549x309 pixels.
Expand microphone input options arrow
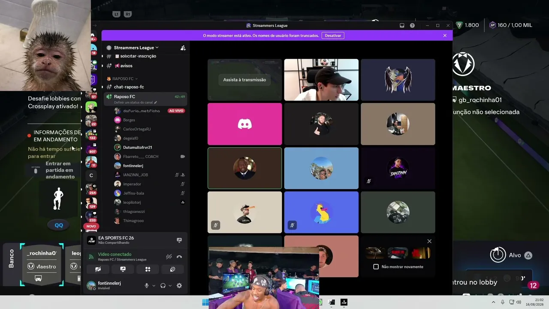click(x=154, y=286)
